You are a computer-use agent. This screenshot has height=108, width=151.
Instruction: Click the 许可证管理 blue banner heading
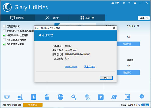tap(46, 35)
